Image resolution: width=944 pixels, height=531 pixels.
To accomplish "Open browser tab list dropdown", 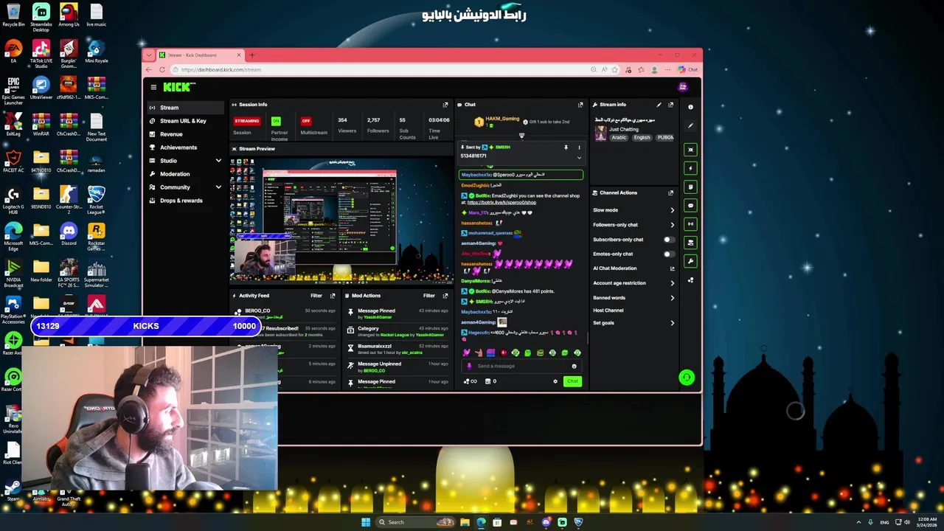I will 149,55.
